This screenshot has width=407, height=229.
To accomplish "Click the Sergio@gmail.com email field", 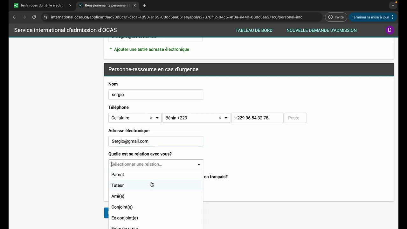I will [x=156, y=141].
